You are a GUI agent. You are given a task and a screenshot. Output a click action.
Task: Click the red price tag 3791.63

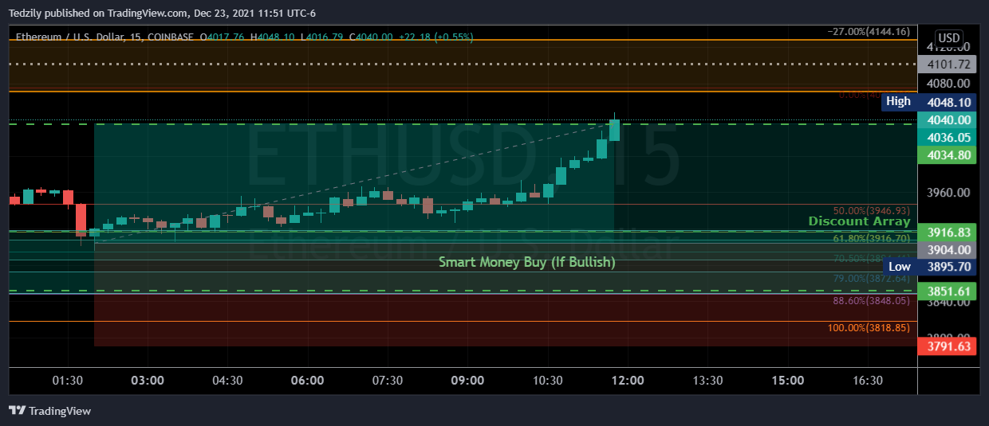point(947,346)
